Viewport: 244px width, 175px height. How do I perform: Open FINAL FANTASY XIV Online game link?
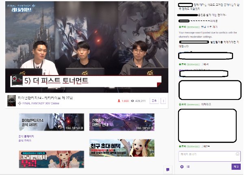[41, 104]
